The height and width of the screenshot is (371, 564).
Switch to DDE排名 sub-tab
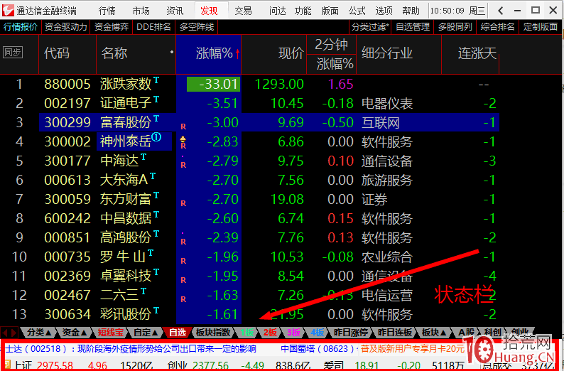[153, 27]
